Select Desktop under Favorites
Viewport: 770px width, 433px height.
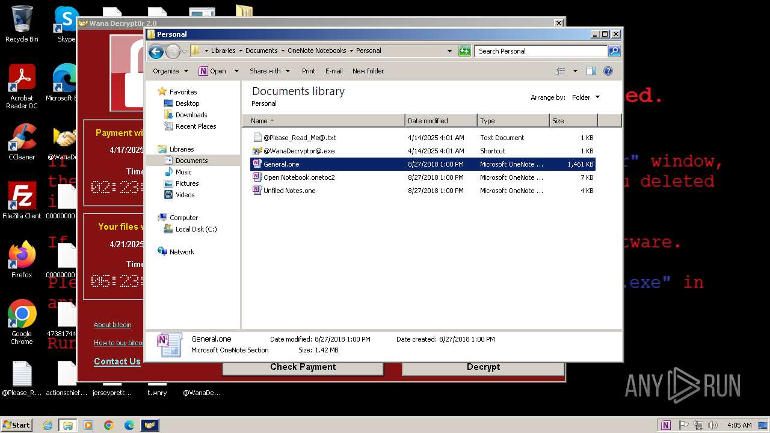pos(187,103)
